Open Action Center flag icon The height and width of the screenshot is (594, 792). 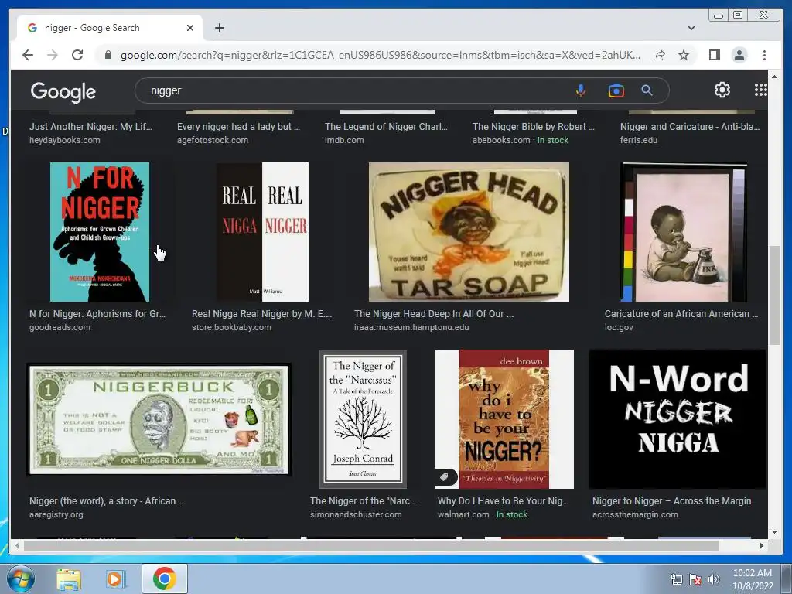pyautogui.click(x=695, y=579)
